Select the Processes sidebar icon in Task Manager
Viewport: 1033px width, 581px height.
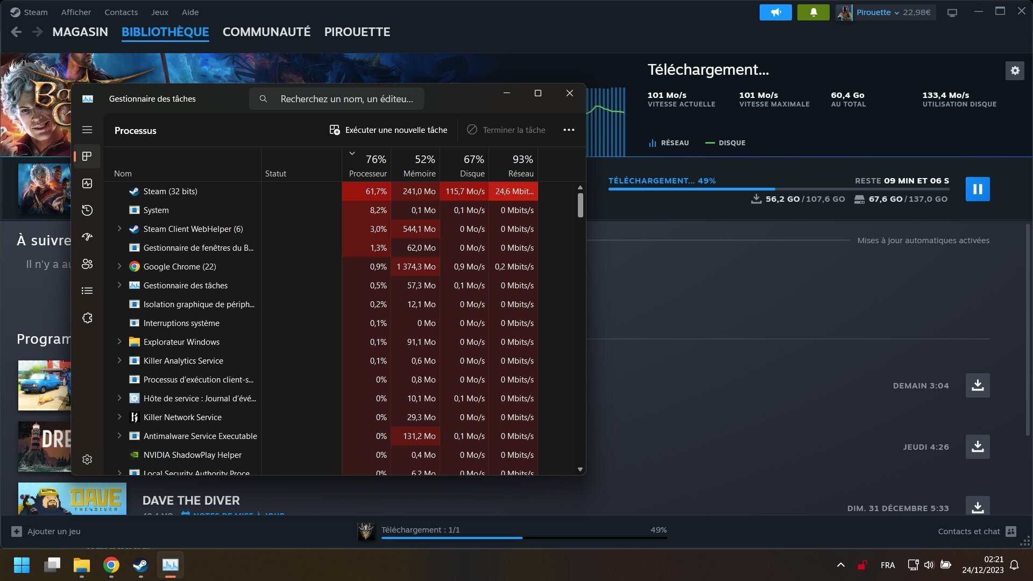click(x=87, y=157)
